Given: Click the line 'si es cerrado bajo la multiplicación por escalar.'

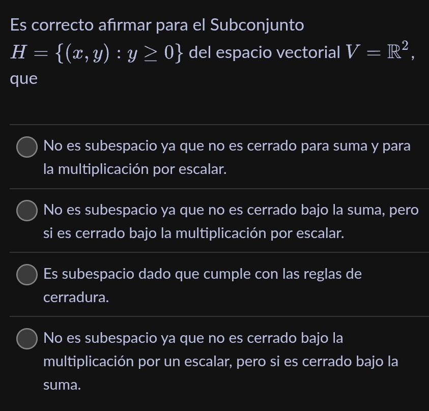Looking at the screenshot, I should pyautogui.click(x=194, y=233).
